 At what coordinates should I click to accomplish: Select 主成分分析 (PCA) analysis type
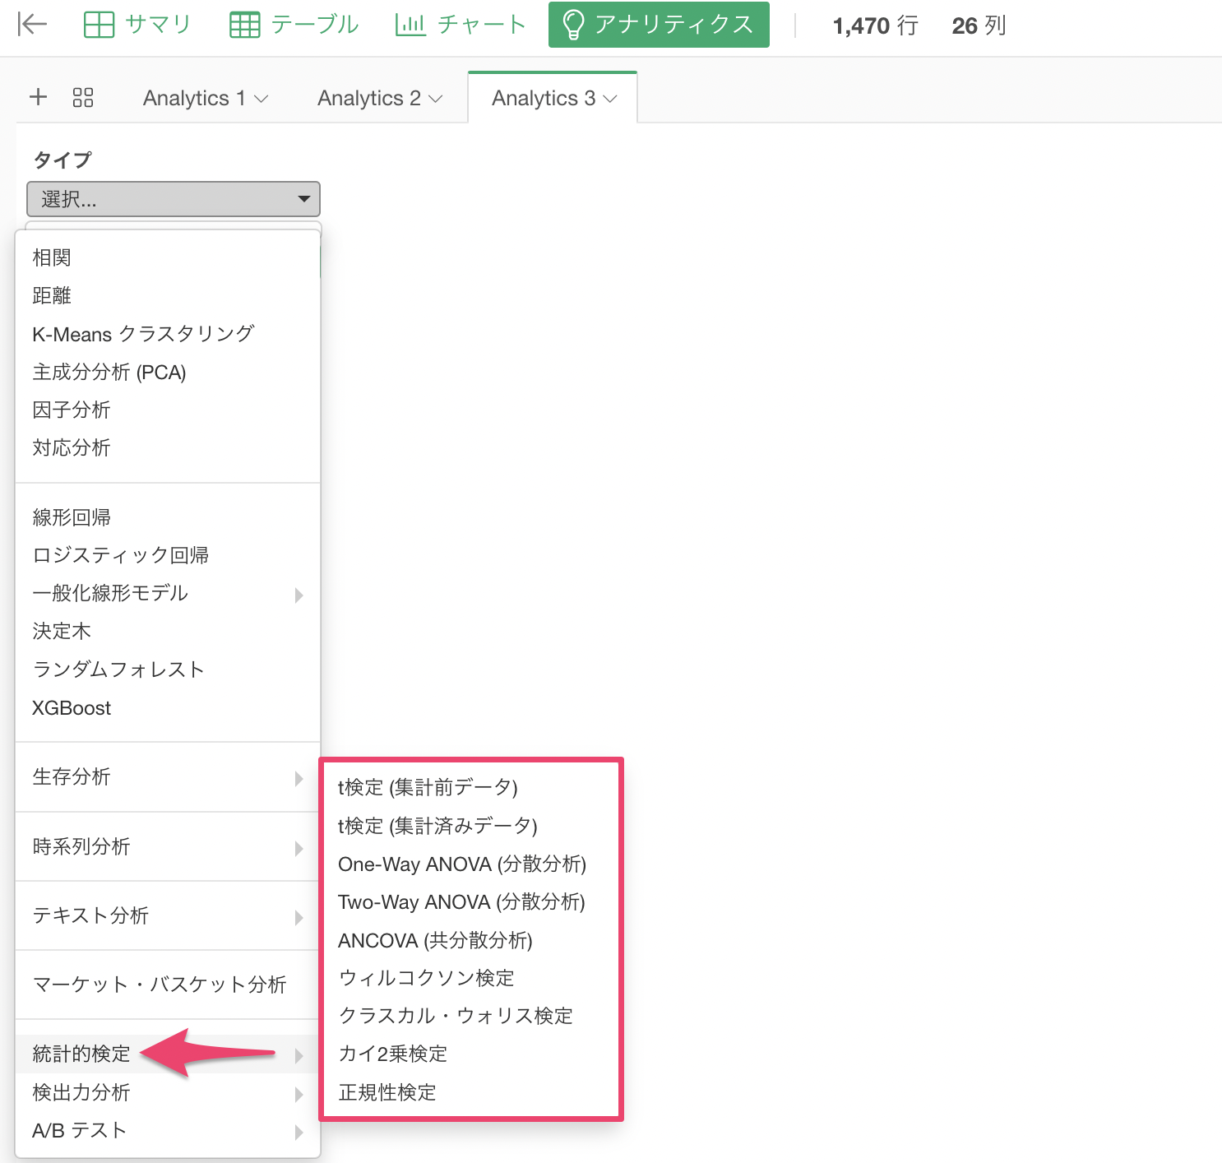[109, 373]
